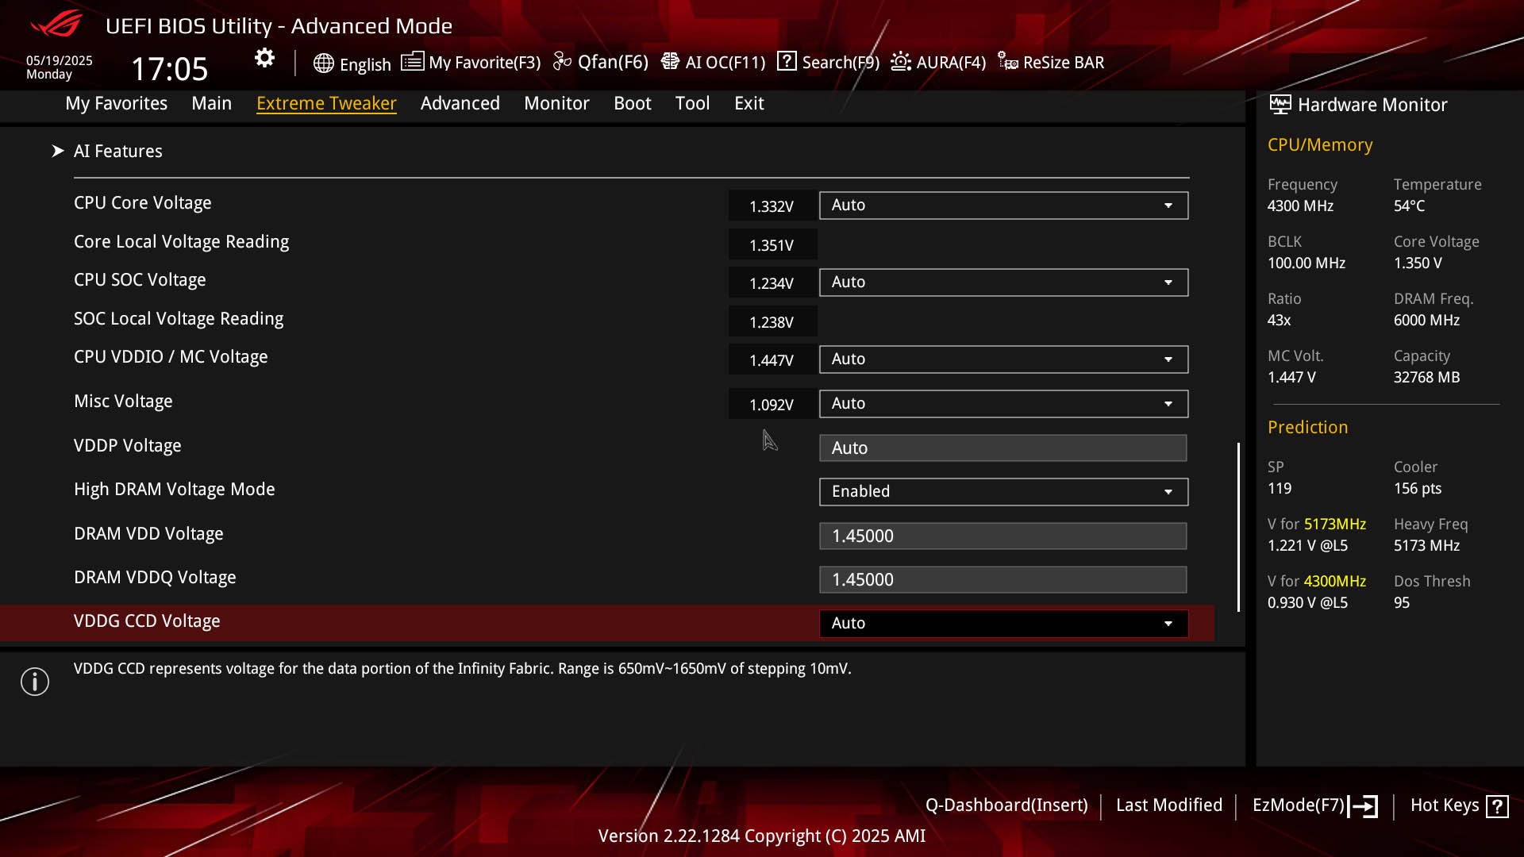This screenshot has width=1524, height=857.
Task: Select High DRAM Voltage Mode label
Action: click(x=175, y=490)
